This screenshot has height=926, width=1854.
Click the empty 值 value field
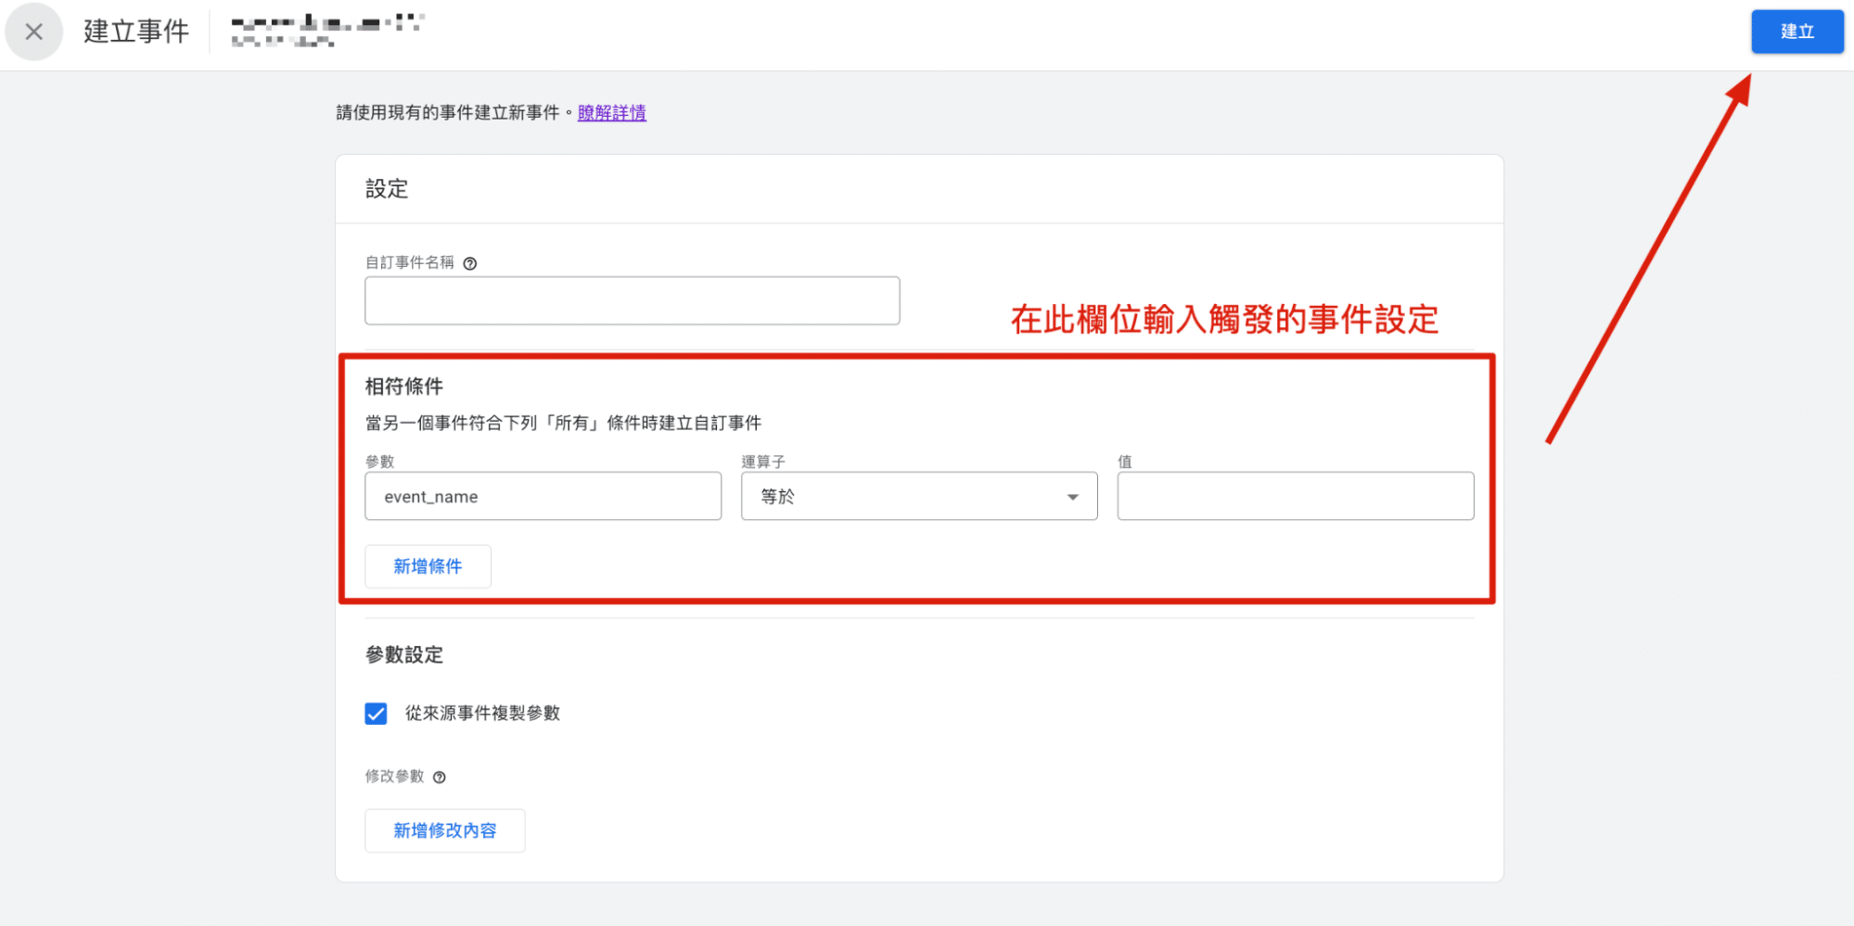click(x=1295, y=496)
